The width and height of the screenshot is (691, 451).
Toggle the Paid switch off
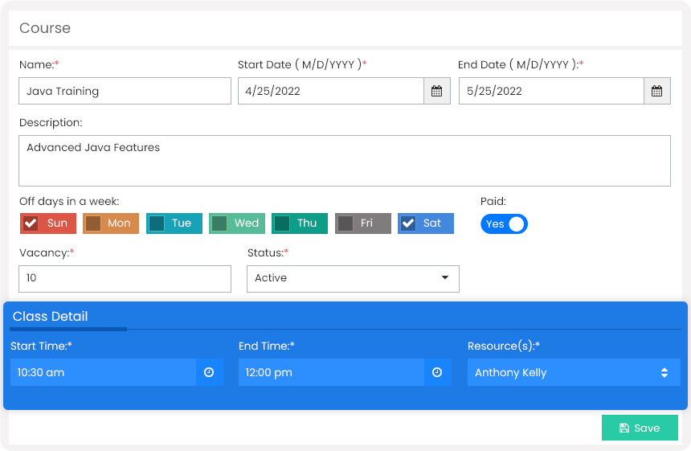click(x=504, y=224)
